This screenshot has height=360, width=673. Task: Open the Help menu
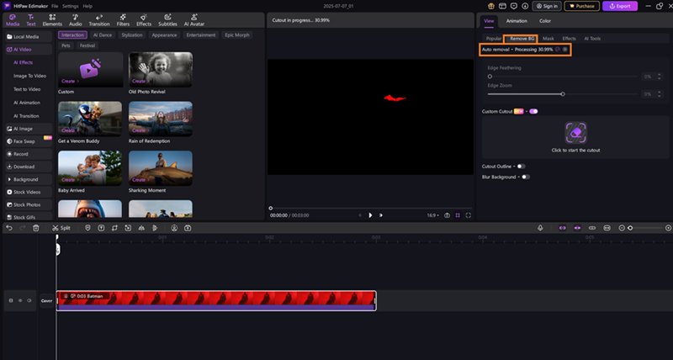[87, 7]
